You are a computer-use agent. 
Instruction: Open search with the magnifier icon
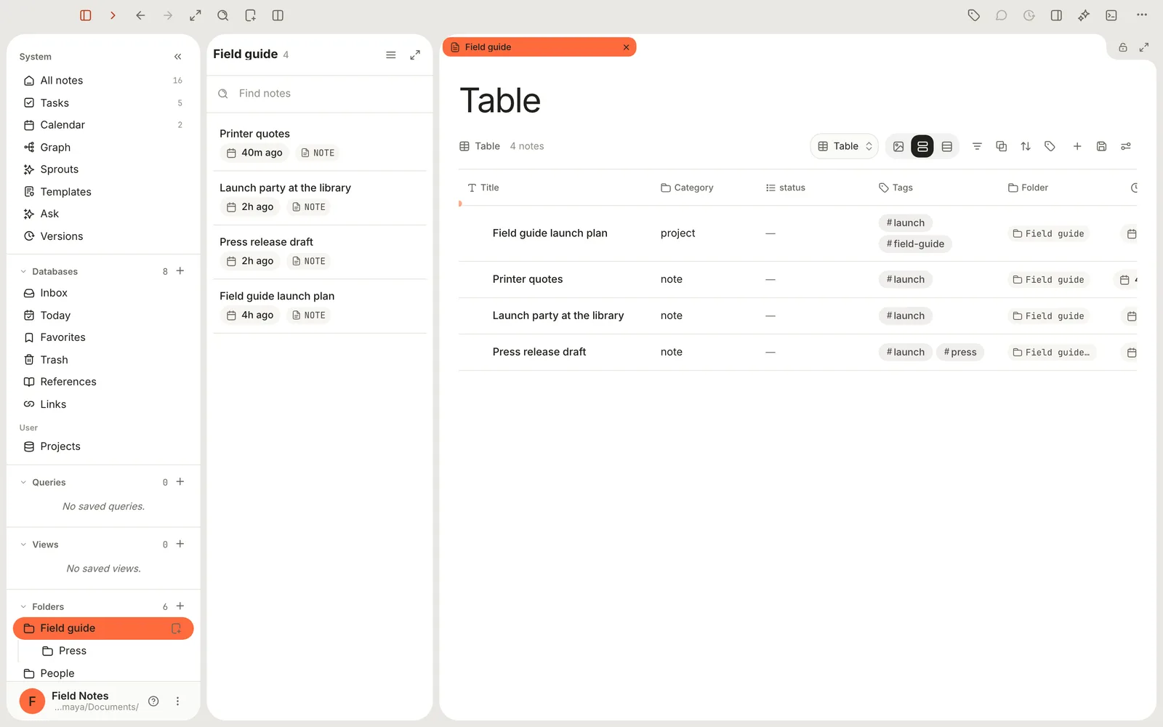[x=223, y=15]
